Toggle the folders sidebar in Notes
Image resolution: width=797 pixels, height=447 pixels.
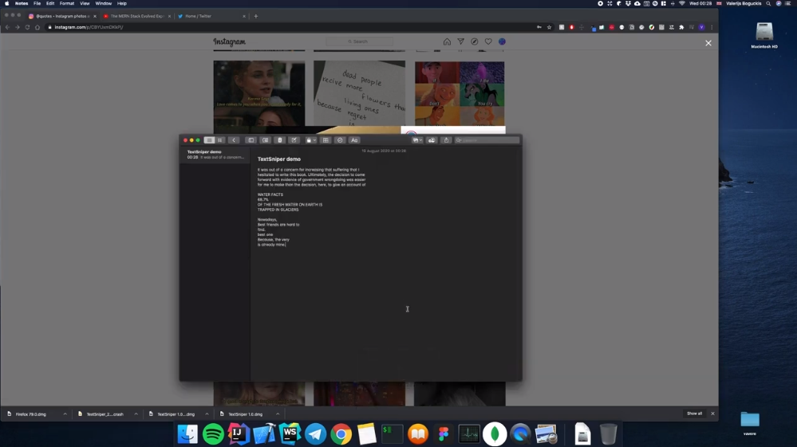tap(251, 140)
